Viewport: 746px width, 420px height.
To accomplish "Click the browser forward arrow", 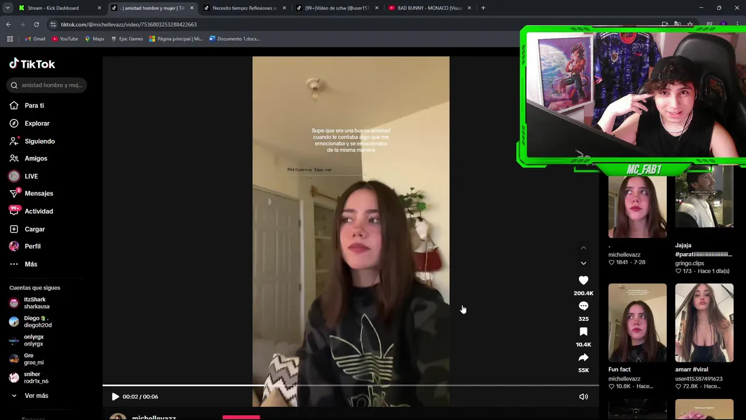I will (x=22, y=24).
